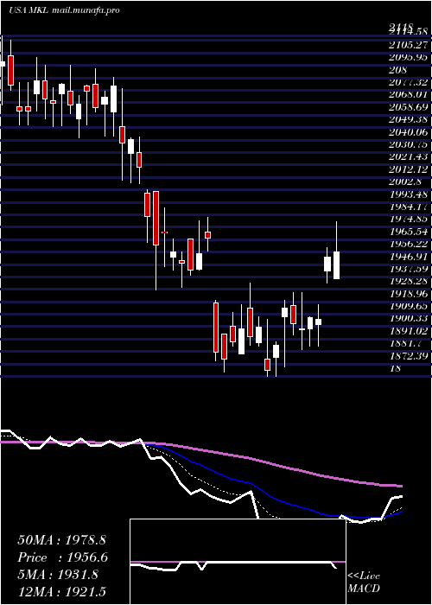Click the 1900.33 price level label
This screenshot has height=605, width=432.
click(x=409, y=318)
